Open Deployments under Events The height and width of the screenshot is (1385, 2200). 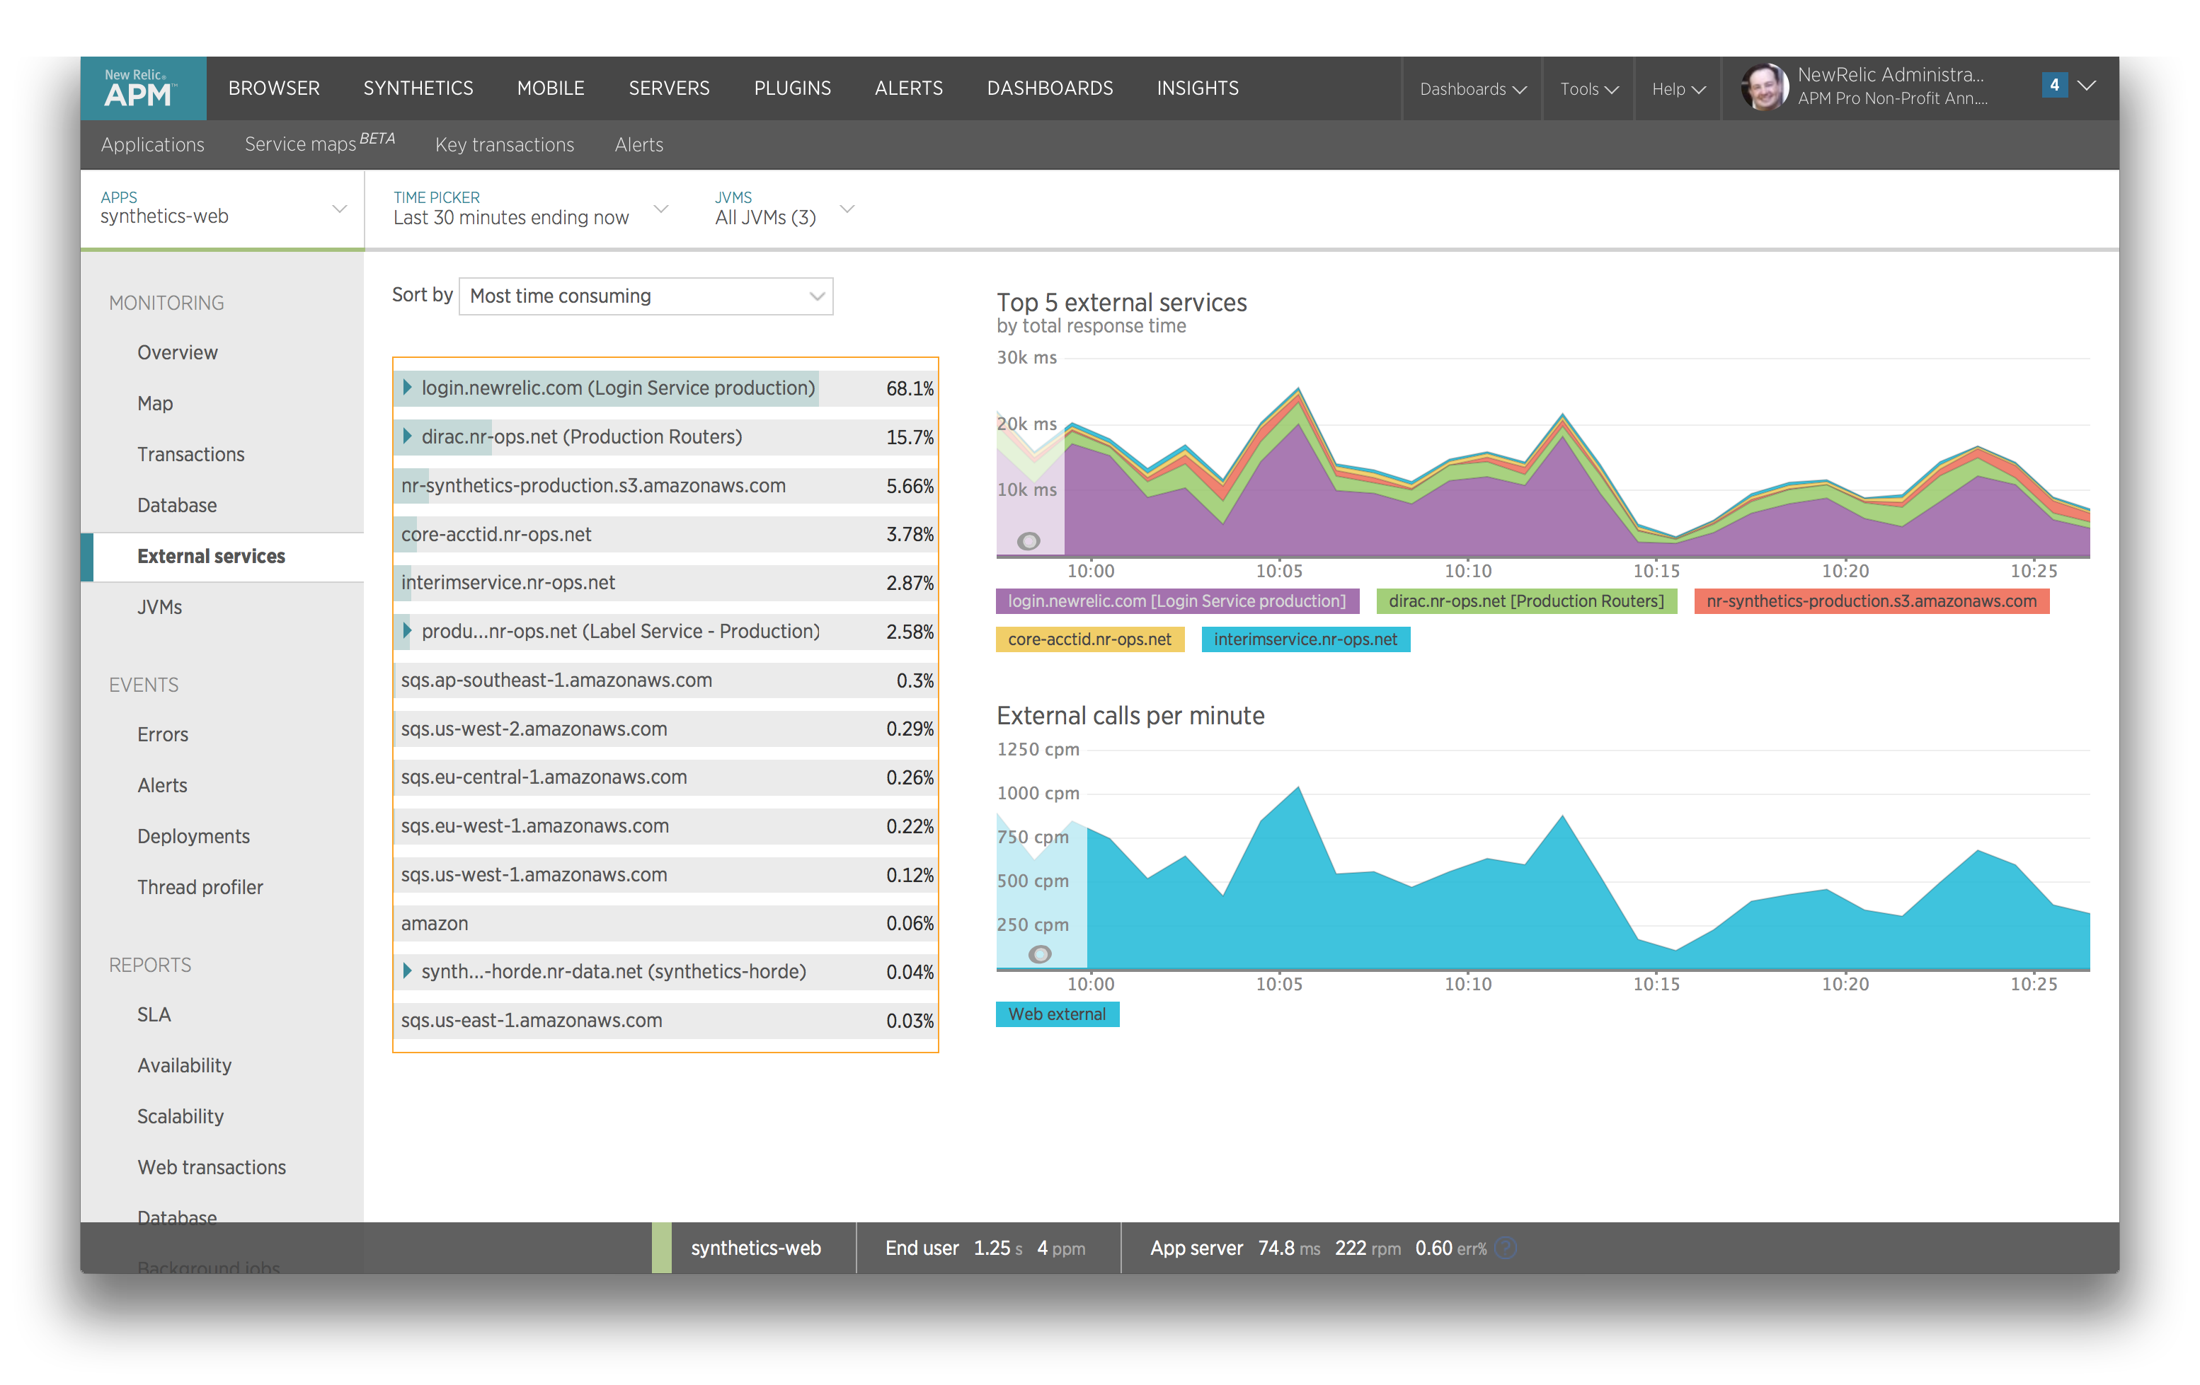point(194,836)
